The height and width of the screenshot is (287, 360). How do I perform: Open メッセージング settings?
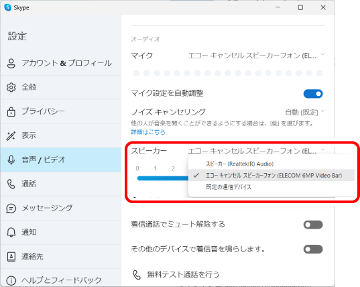pos(60,209)
